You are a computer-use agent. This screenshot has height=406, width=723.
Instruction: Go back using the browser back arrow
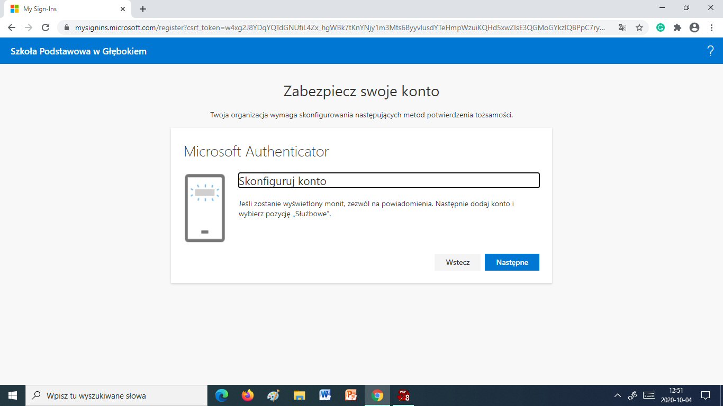(x=12, y=27)
